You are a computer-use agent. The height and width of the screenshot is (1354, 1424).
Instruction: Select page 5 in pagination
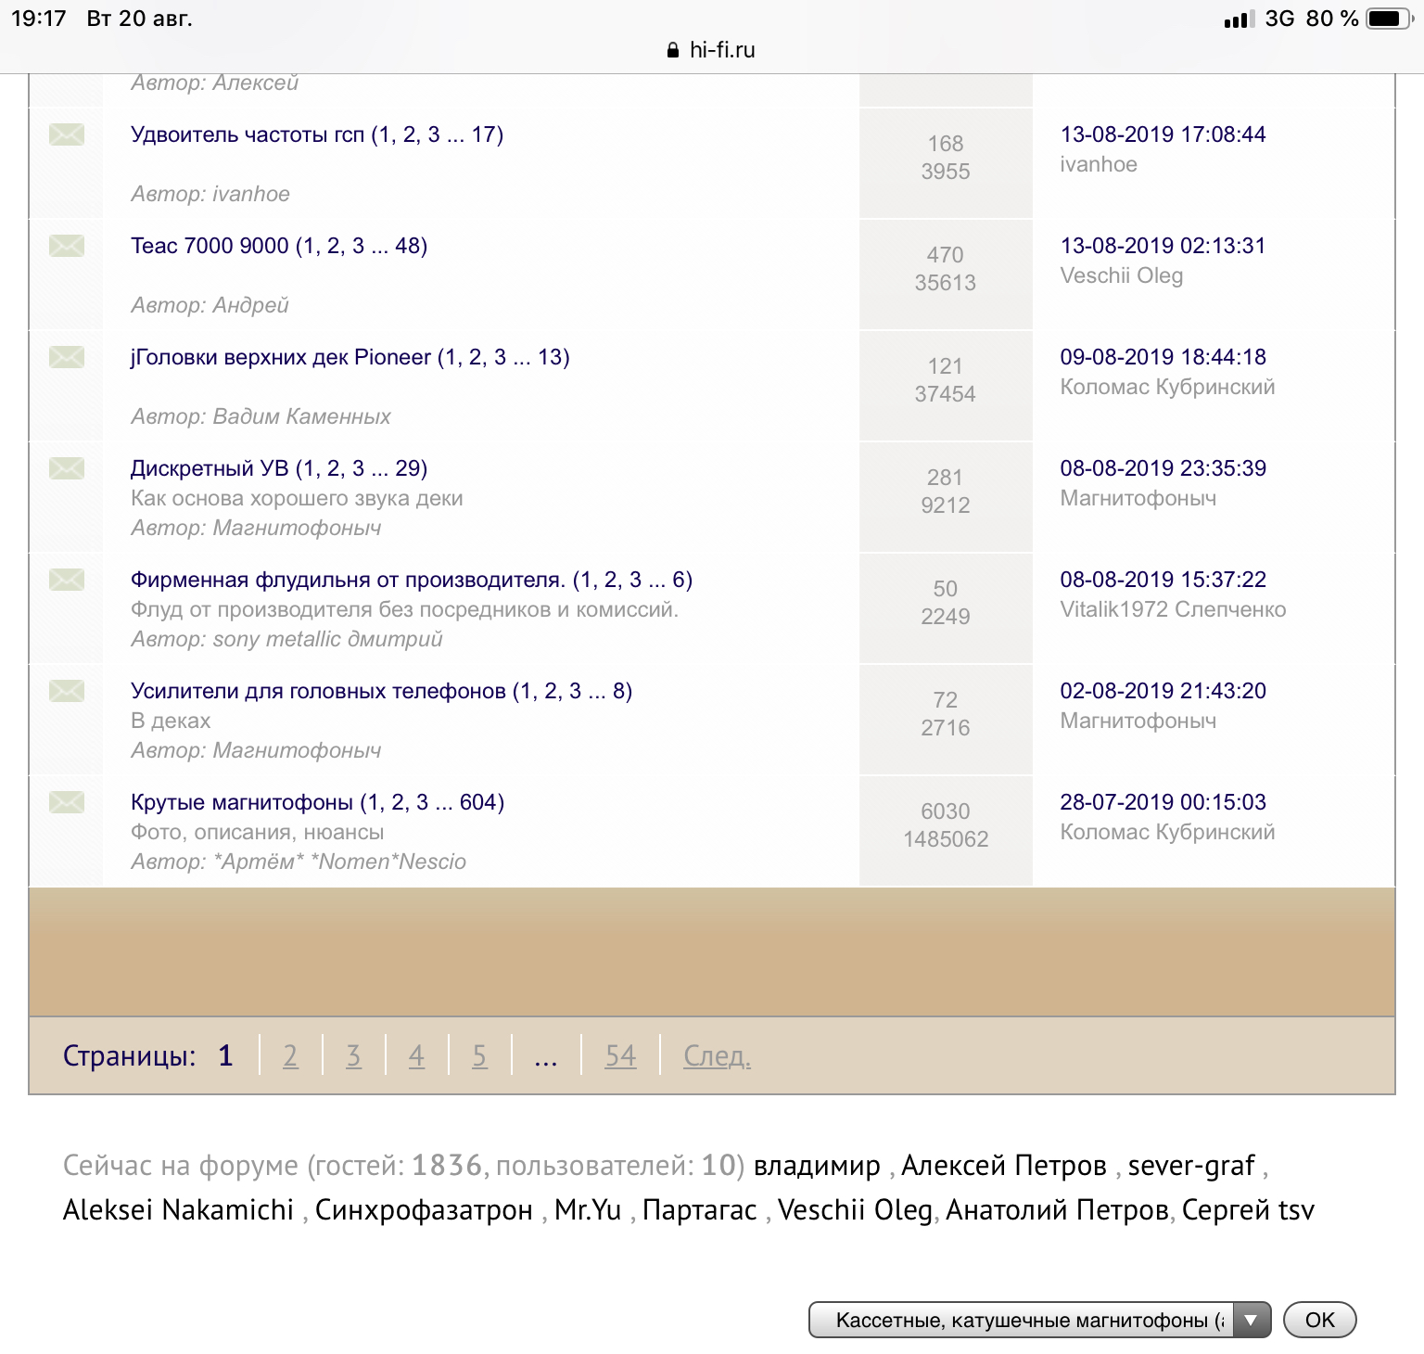coord(479,1055)
